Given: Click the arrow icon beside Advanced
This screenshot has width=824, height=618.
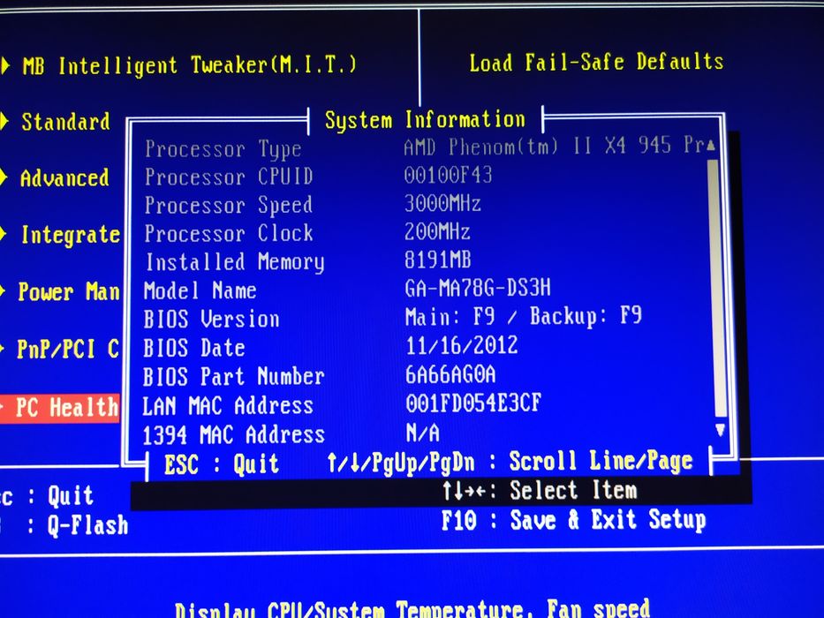Looking at the screenshot, I should click(4, 177).
